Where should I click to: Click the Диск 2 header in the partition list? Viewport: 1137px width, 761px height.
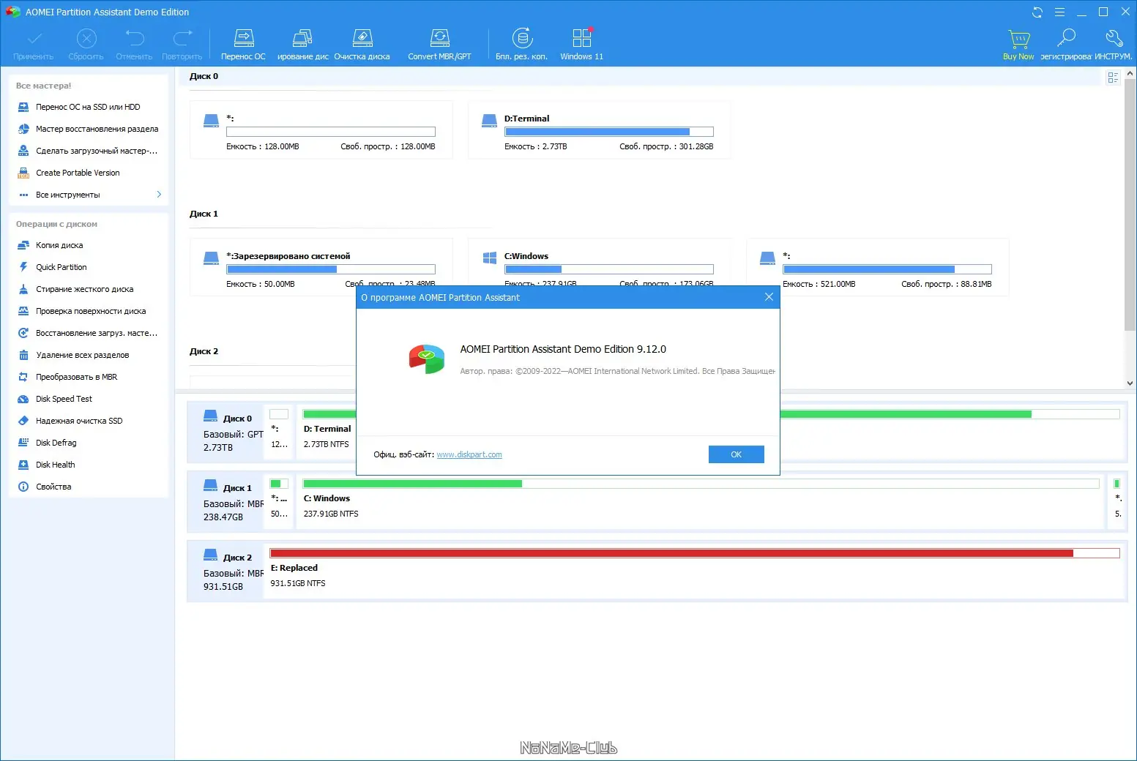(x=204, y=351)
